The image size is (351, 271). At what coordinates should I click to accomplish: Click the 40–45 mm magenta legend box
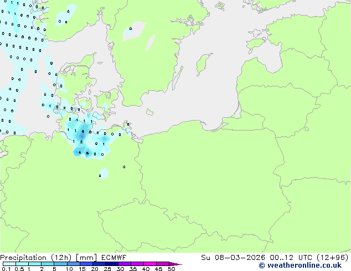(x=149, y=264)
